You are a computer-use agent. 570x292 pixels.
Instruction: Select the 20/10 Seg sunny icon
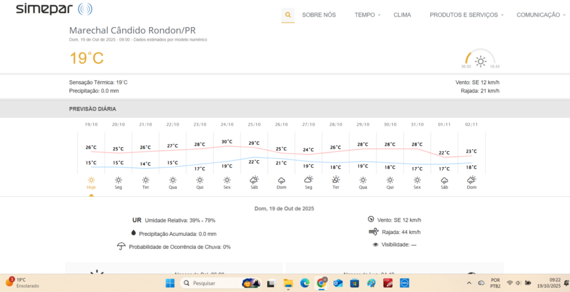click(118, 180)
